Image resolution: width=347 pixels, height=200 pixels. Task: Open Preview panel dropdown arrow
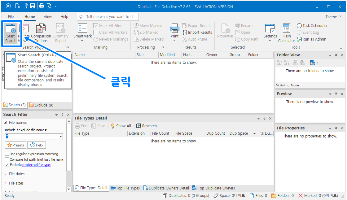[330, 94]
